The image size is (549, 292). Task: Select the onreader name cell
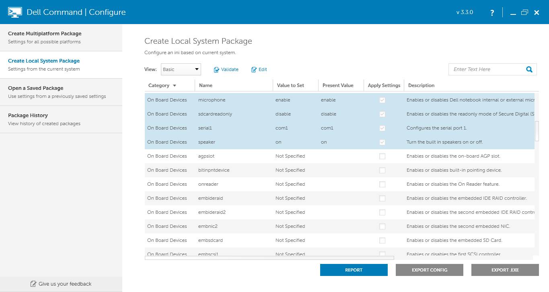pos(208,185)
